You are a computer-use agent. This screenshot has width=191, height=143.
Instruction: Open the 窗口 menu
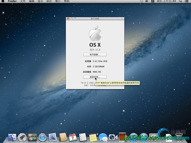point(58,1)
